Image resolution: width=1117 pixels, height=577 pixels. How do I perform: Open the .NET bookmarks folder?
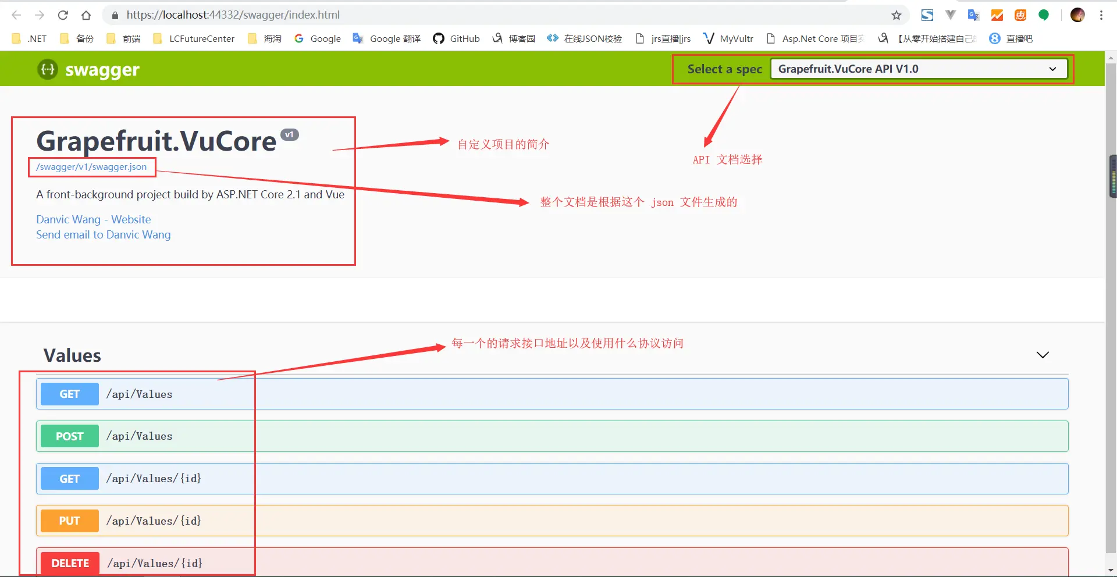click(x=29, y=38)
